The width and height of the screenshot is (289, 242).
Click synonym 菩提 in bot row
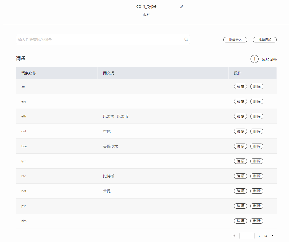107,191
